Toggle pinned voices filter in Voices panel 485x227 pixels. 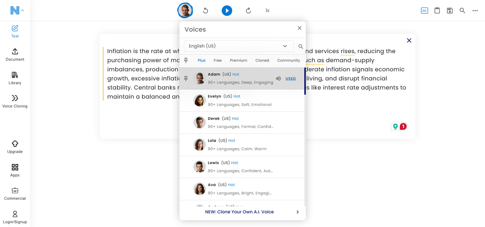[x=186, y=60]
